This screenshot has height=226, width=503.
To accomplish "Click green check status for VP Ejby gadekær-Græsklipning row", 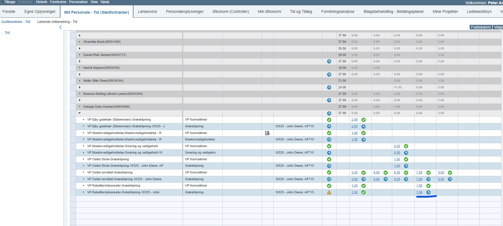I will (x=329, y=120).
